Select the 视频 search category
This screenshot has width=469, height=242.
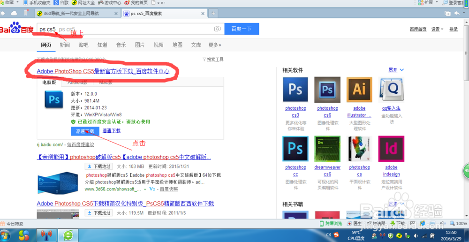pyautogui.click(x=159, y=45)
